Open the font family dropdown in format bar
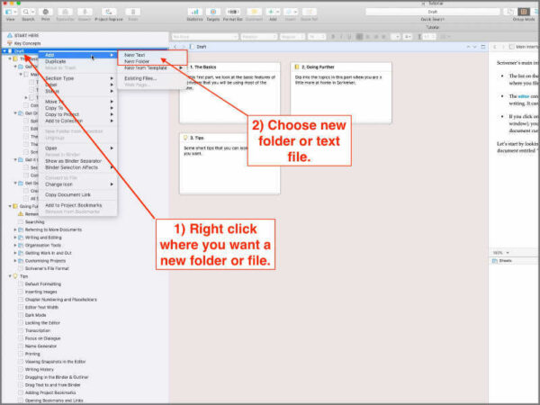Viewport: 540px width, 405px height. tap(259, 37)
